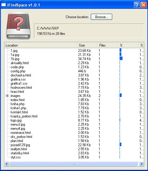Select the grafika1.css file
The height and width of the screenshot is (171, 148).
19,83
